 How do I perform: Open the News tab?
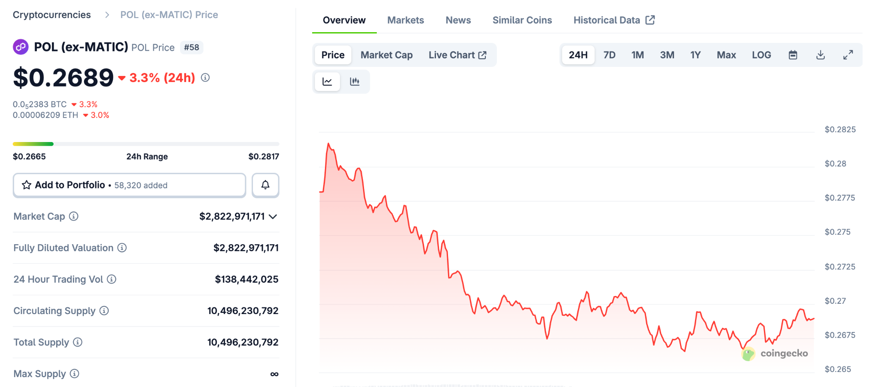(458, 20)
